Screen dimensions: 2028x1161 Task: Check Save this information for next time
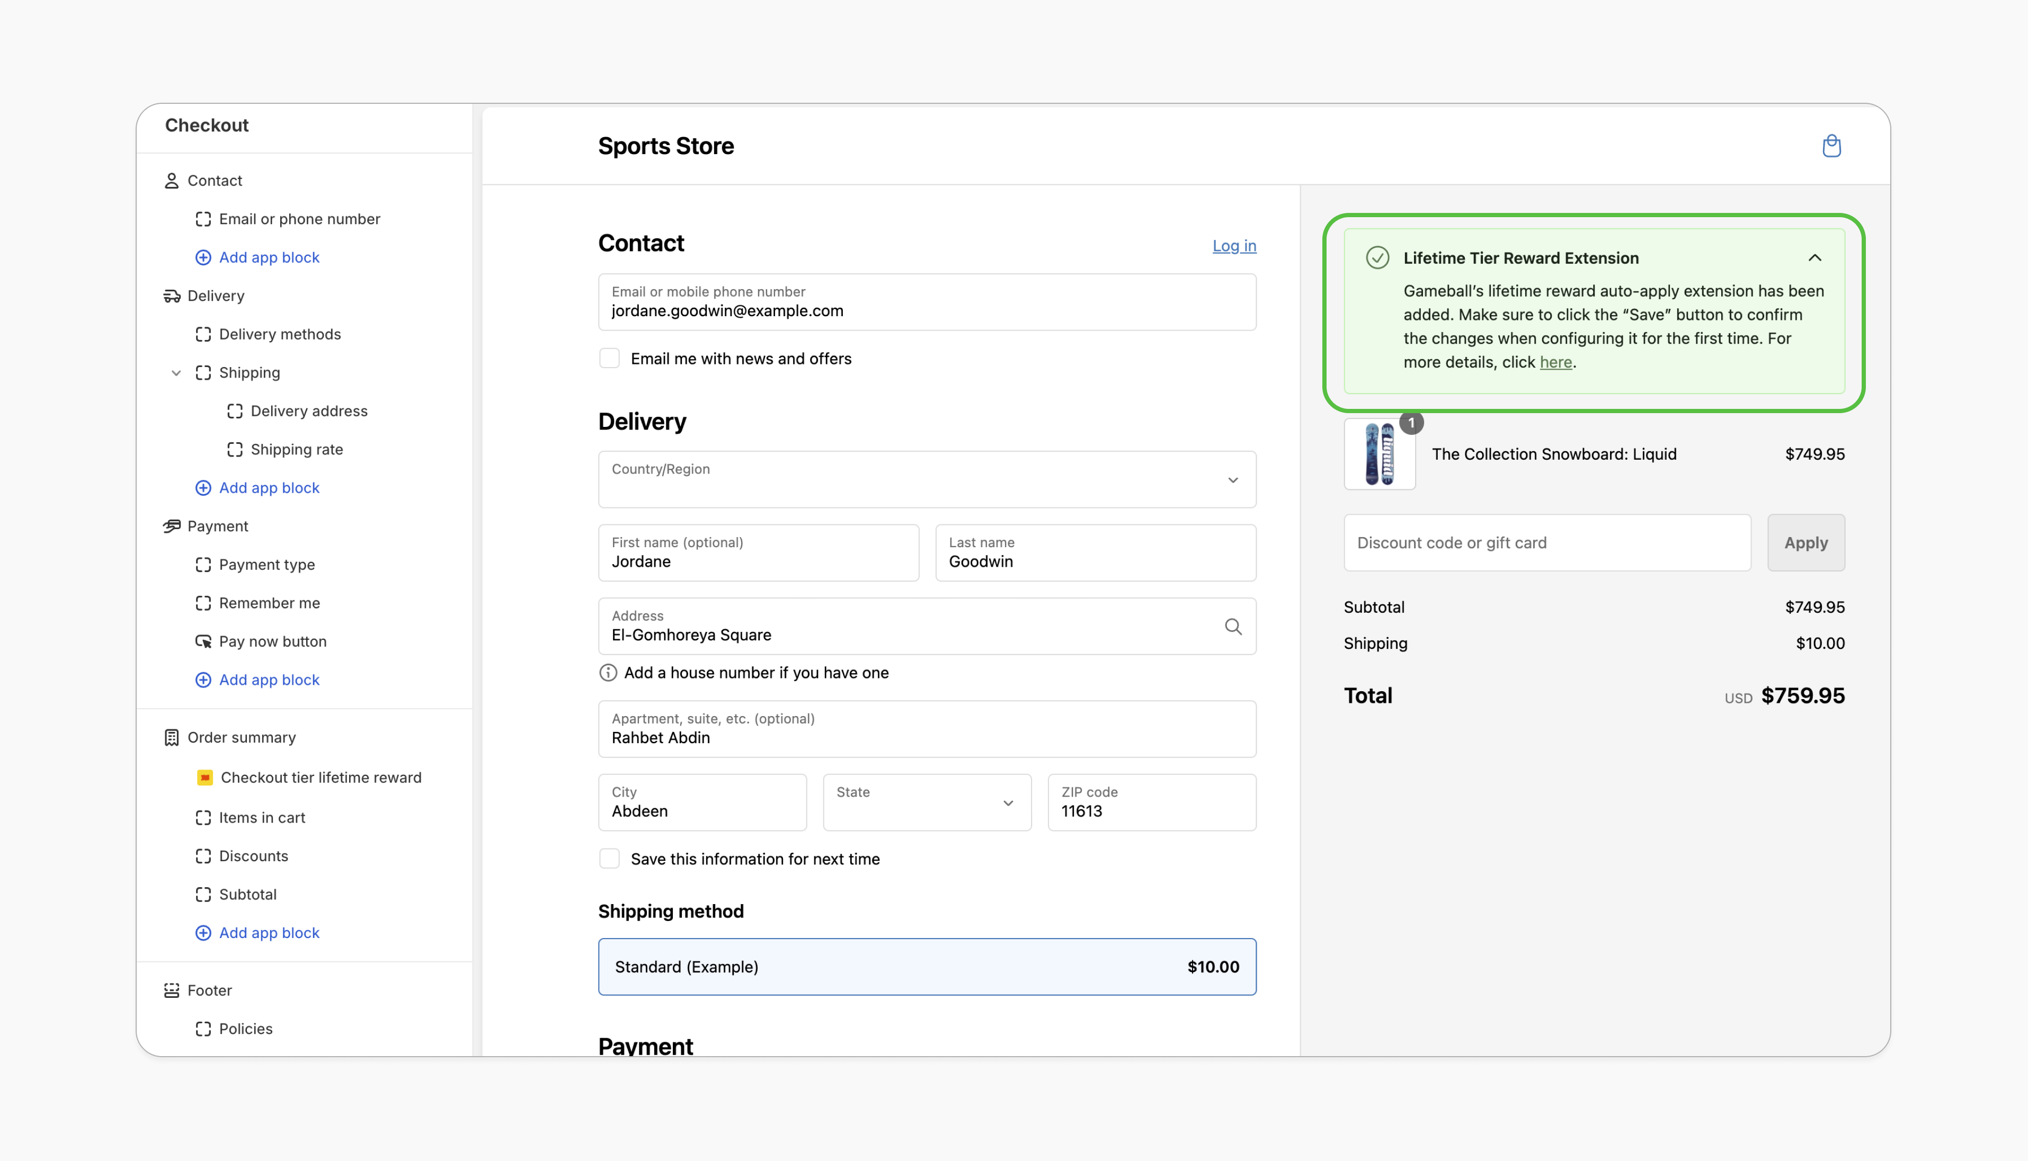[609, 858]
